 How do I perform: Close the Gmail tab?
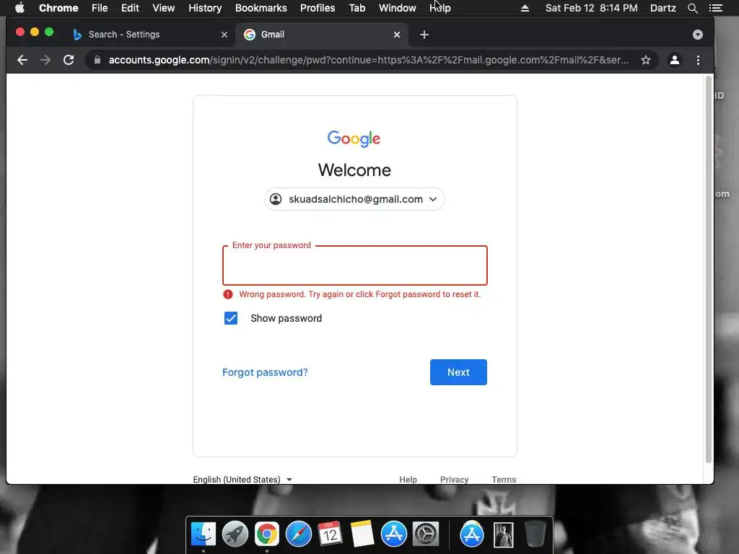397,35
